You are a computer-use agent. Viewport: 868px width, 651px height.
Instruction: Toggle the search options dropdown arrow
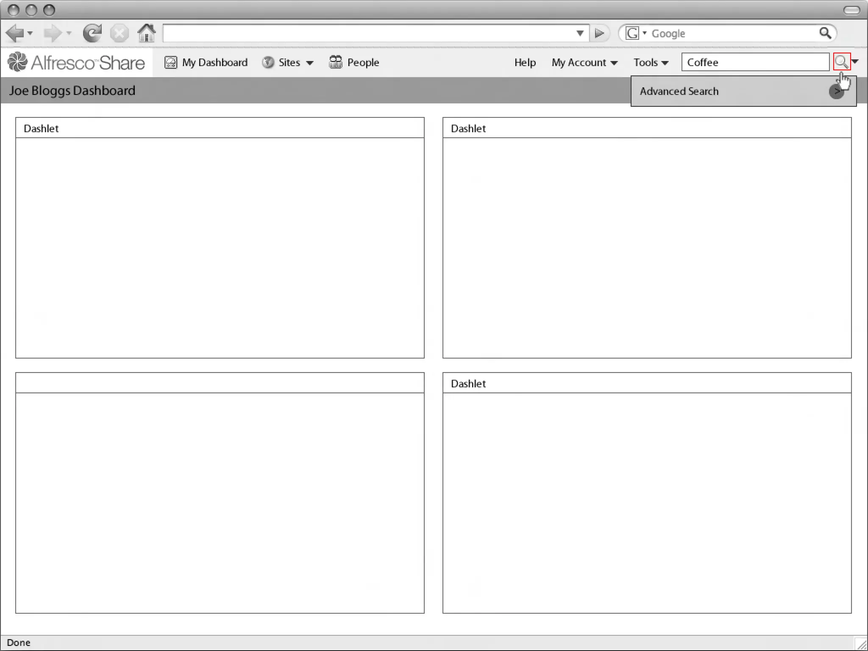point(855,62)
